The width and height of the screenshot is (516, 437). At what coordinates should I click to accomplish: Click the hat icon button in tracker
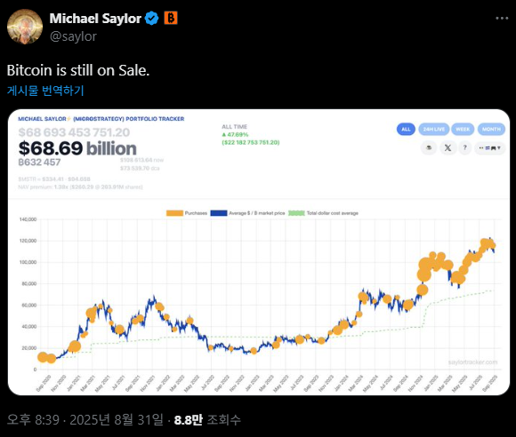point(429,147)
